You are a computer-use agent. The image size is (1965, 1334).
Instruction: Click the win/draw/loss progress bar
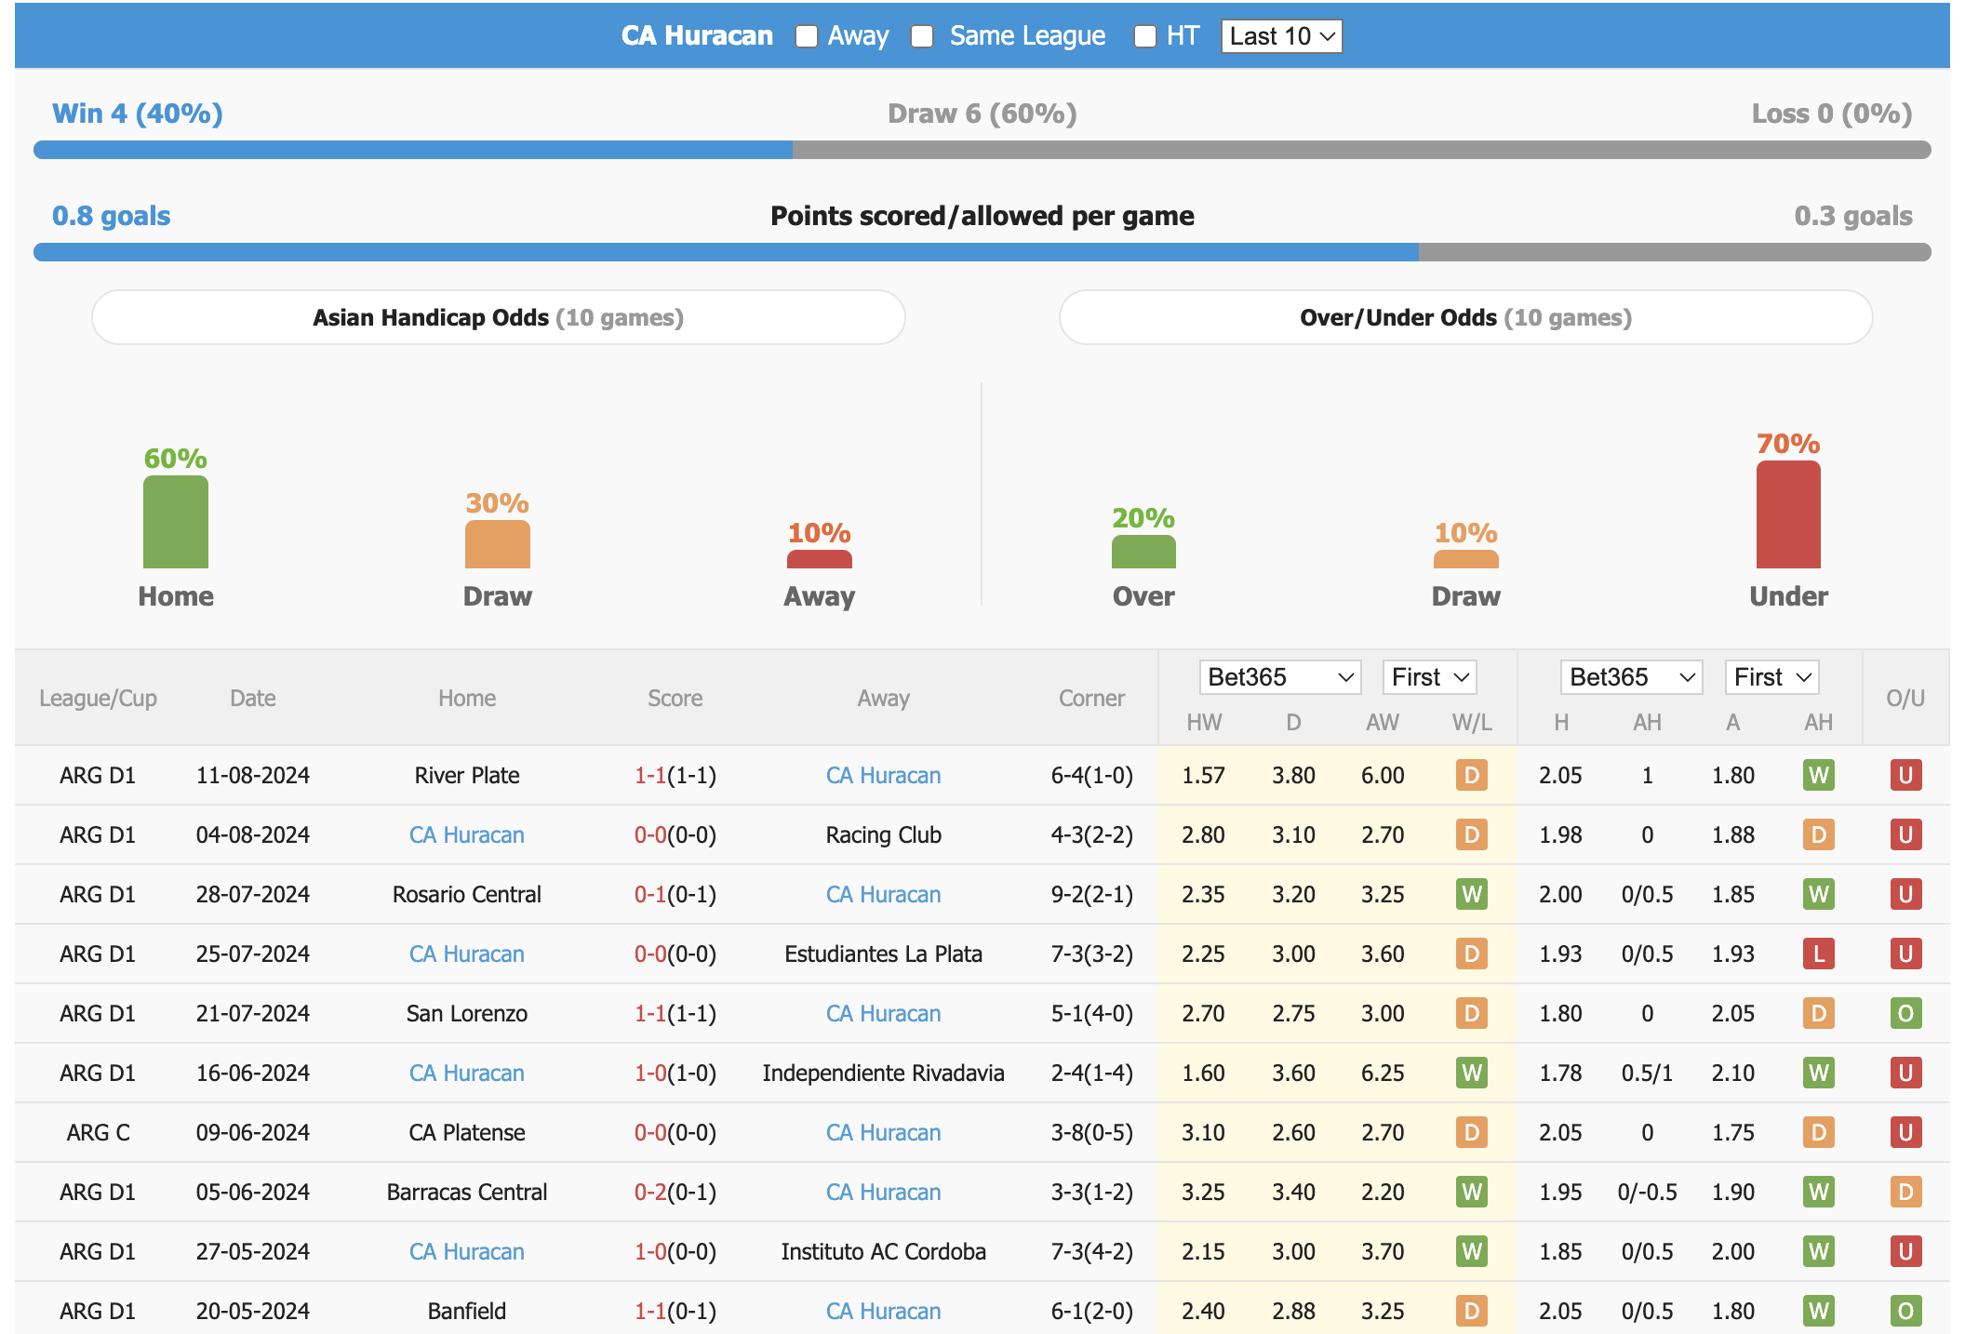(x=982, y=150)
